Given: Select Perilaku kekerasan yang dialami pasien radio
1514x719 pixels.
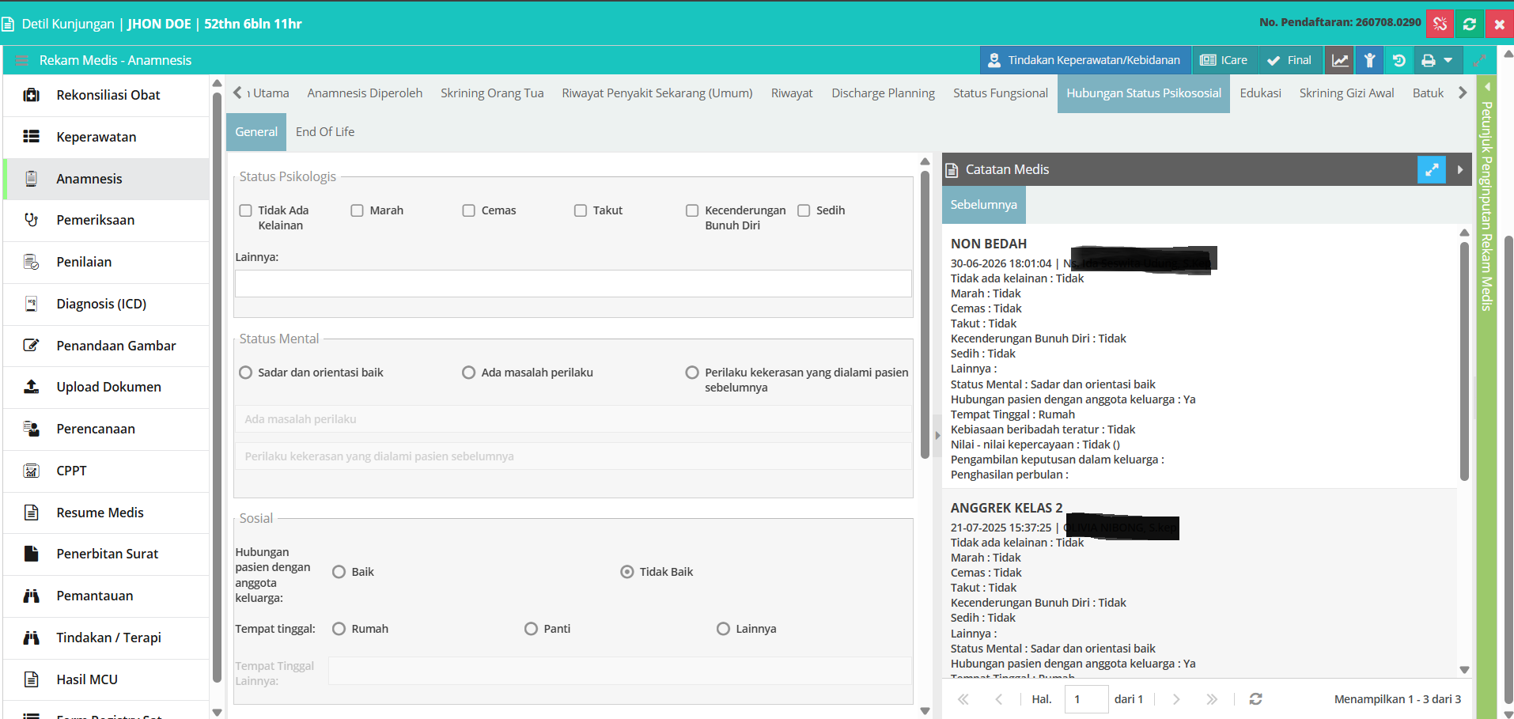Looking at the screenshot, I should [x=692, y=373].
